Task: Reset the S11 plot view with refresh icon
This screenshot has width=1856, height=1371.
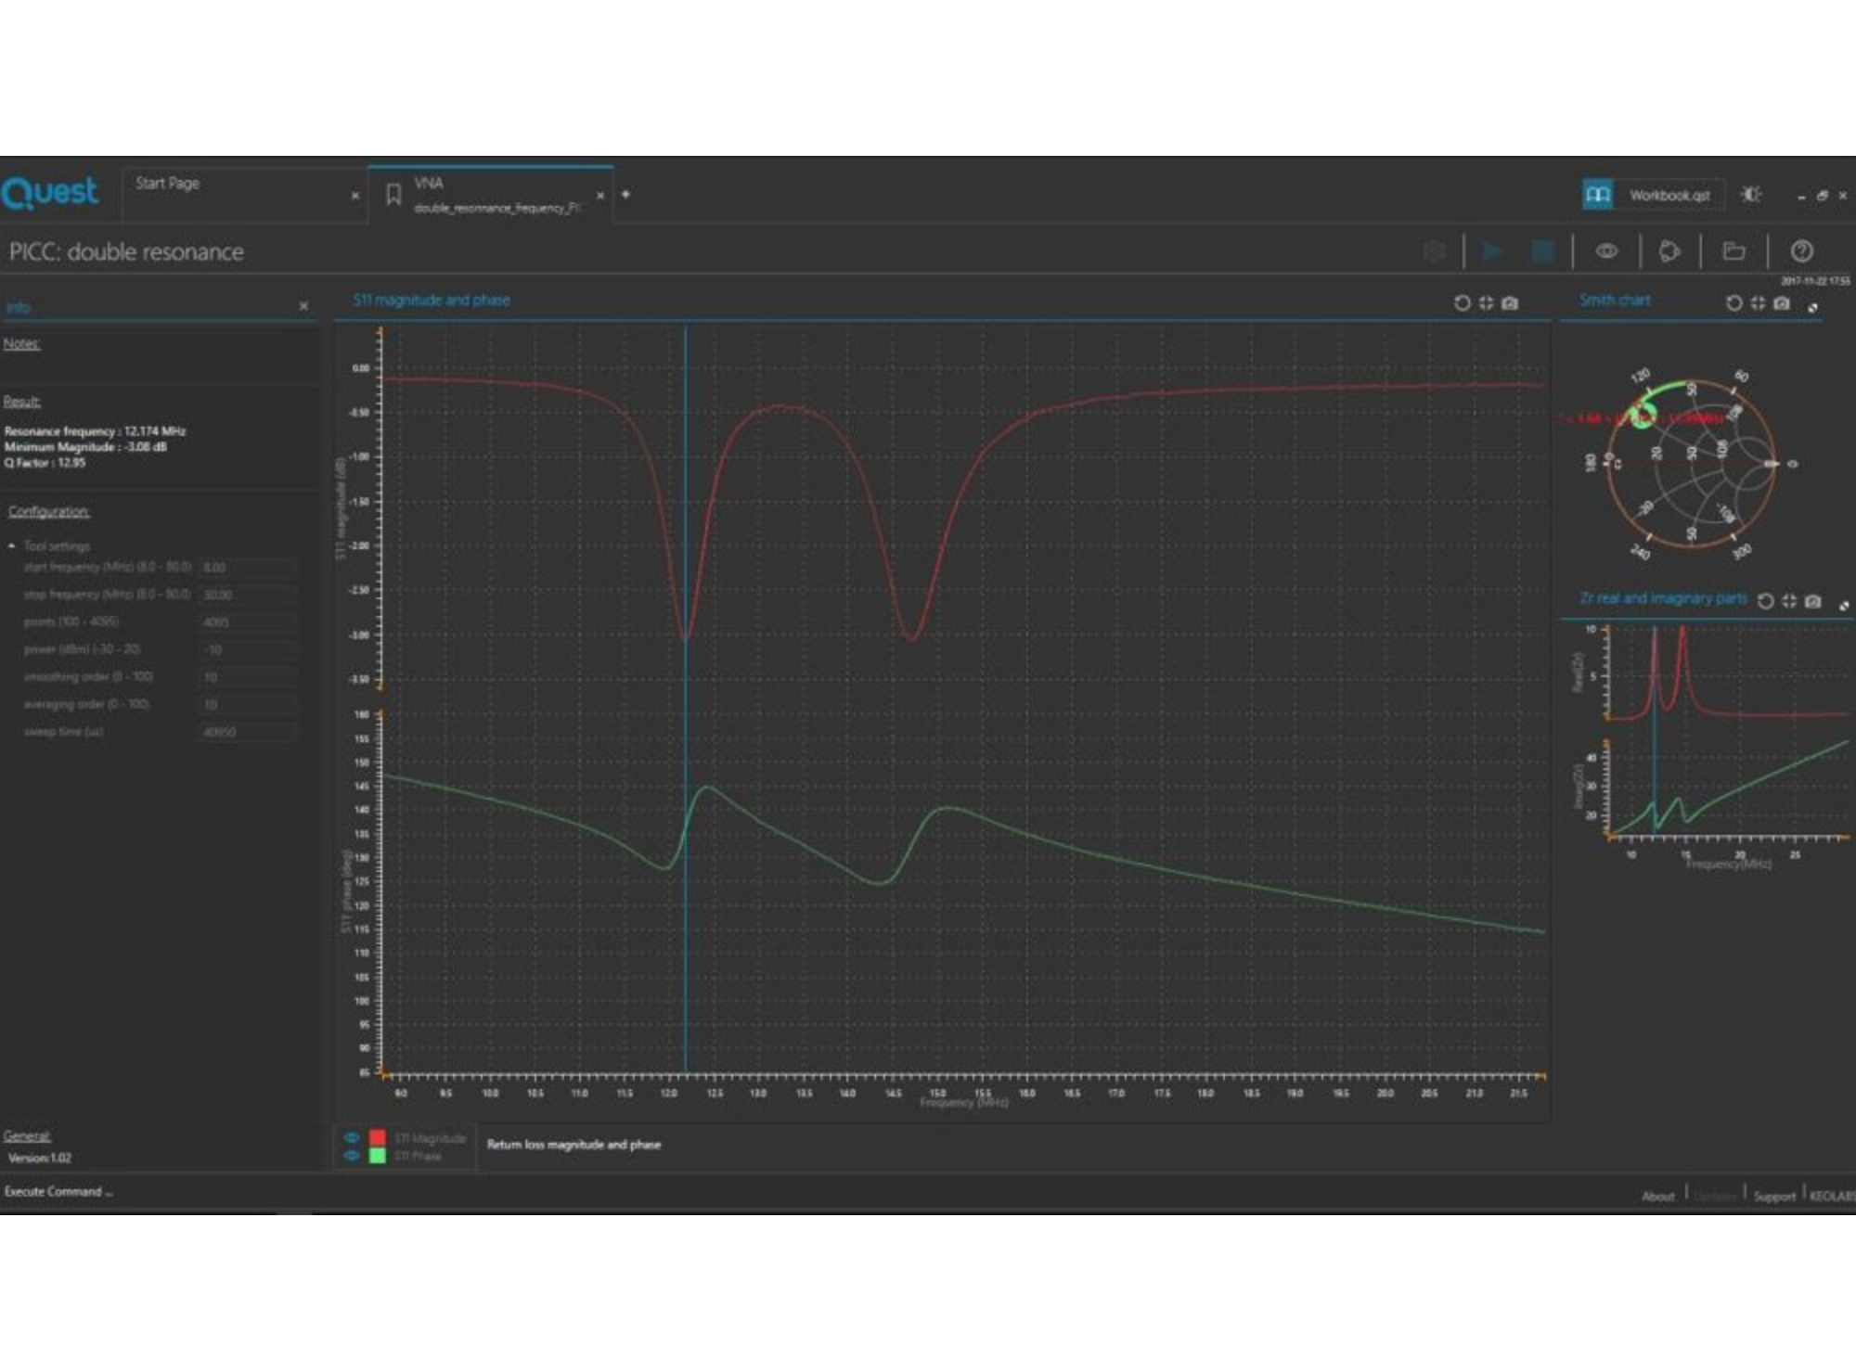Action: tap(1462, 303)
